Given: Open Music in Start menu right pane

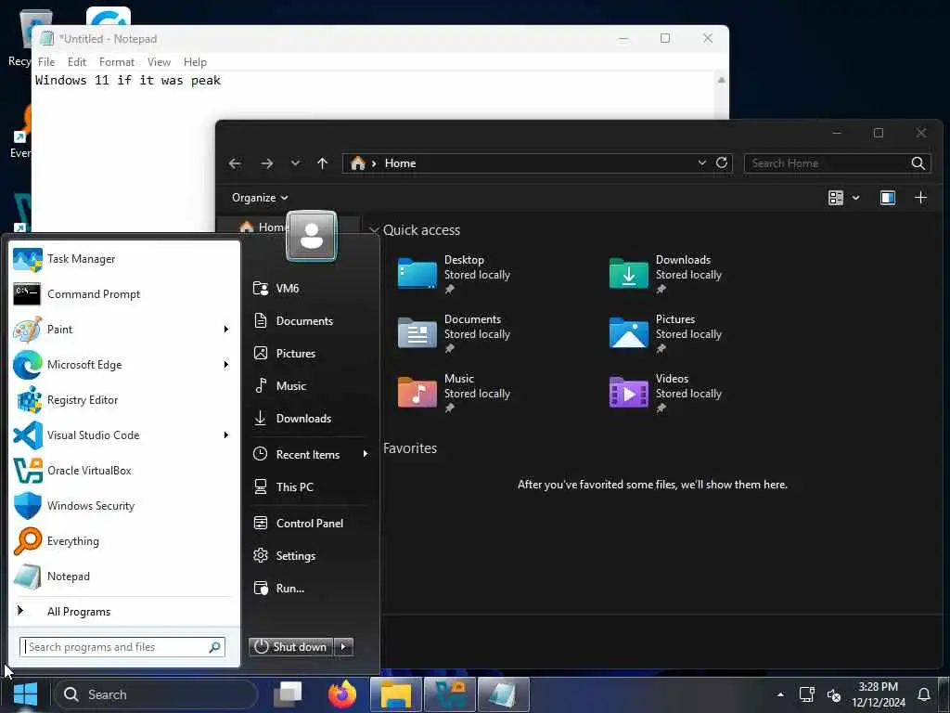Looking at the screenshot, I should tap(310, 385).
